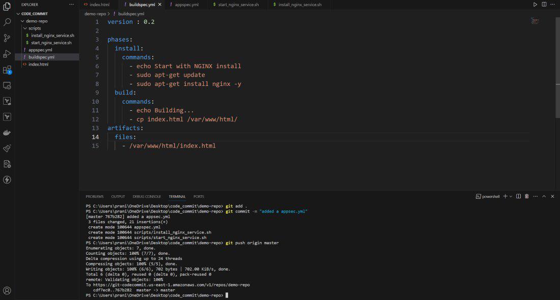The height and width of the screenshot is (300, 560).
Task: Split the terminal panel
Action: (518, 196)
